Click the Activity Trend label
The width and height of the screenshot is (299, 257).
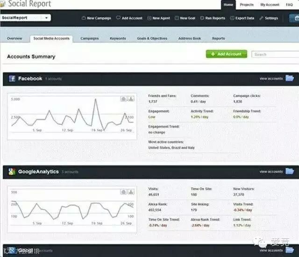pyautogui.click(x=202, y=111)
